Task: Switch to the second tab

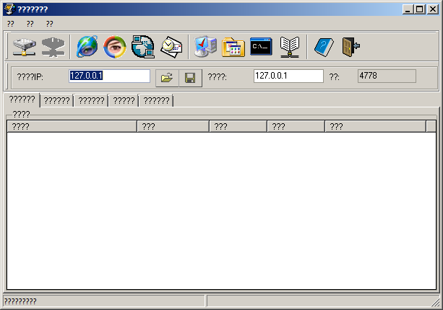Action: (56, 101)
